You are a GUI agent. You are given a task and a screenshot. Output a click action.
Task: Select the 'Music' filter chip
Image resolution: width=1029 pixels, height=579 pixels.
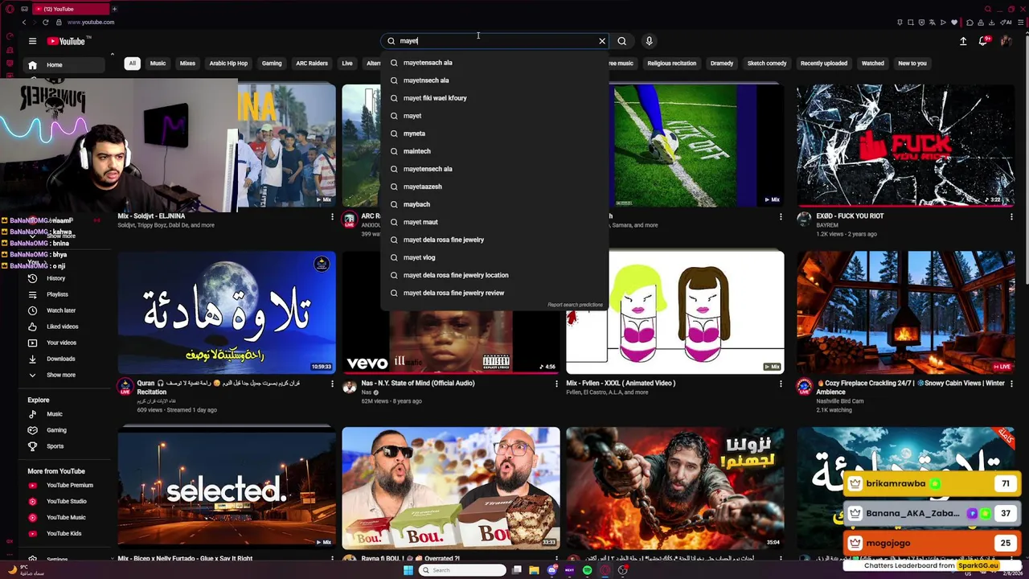[158, 64]
